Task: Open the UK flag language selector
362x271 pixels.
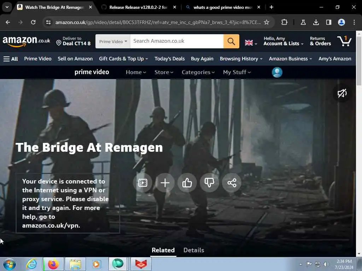Action: 251,43
